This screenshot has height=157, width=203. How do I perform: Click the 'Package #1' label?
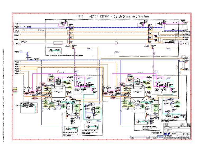(156, 133)
